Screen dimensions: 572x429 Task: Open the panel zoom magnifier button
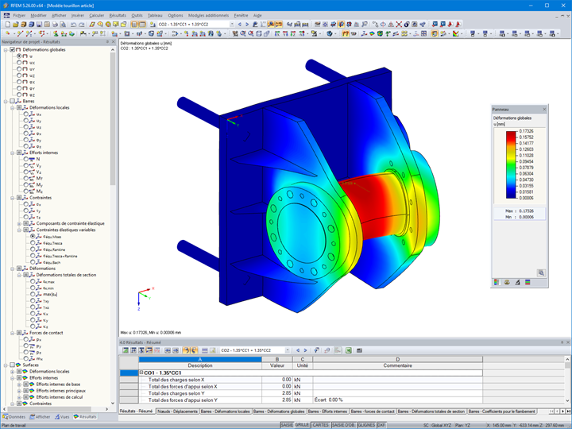tap(541, 272)
